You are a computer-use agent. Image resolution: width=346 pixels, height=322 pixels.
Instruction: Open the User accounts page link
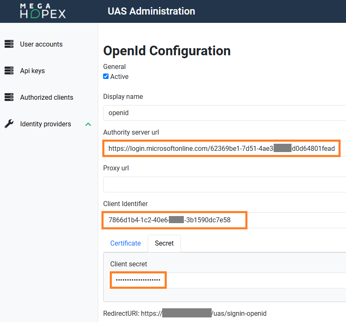pyautogui.click(x=41, y=44)
